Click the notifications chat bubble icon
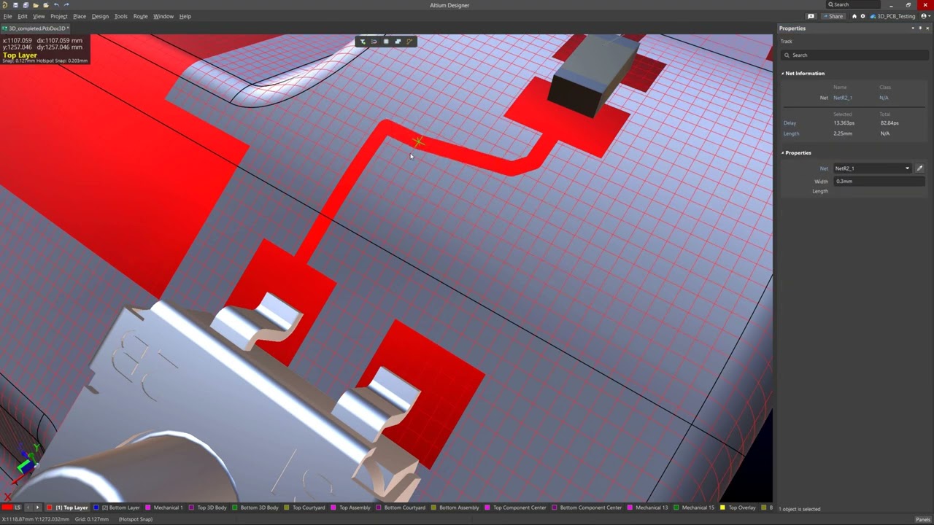 pos(811,16)
